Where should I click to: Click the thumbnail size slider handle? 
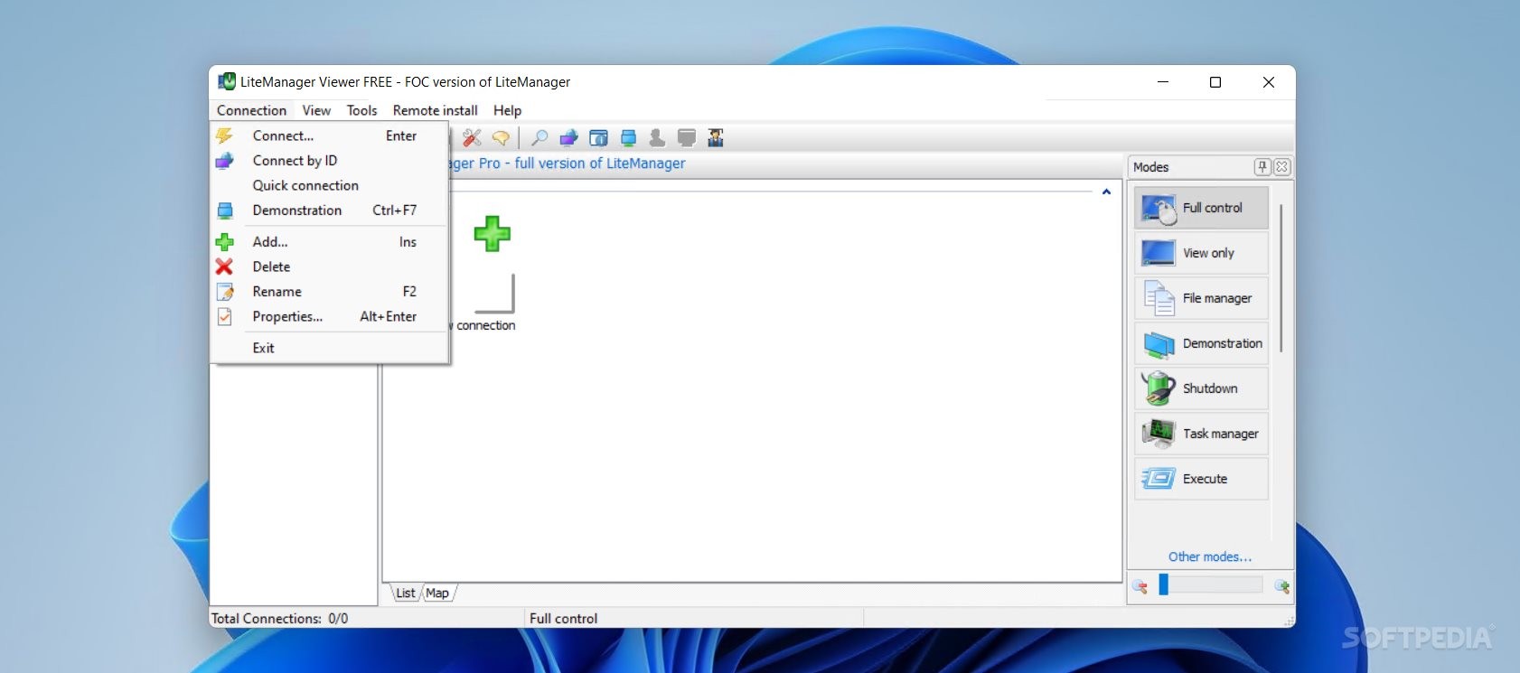tap(1164, 585)
